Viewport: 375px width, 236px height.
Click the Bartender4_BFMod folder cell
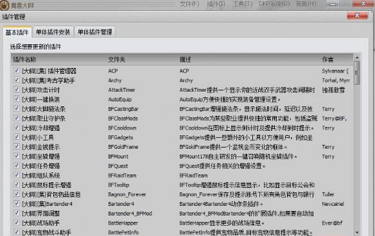pos(130,214)
